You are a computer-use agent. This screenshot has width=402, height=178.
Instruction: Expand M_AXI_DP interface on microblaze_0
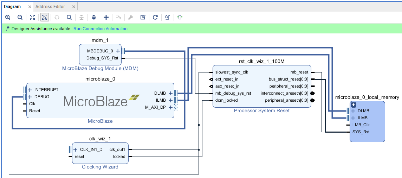[170, 107]
